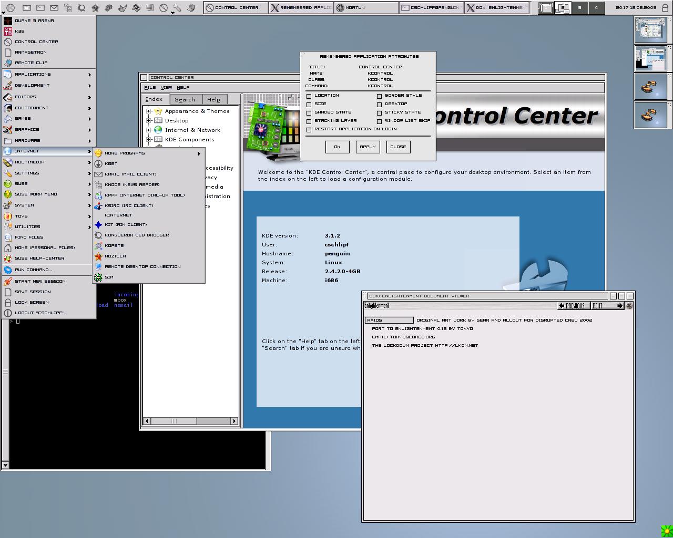Launch Remote Clip from the K menu
Viewport: 673px width, 538px height.
point(48,63)
